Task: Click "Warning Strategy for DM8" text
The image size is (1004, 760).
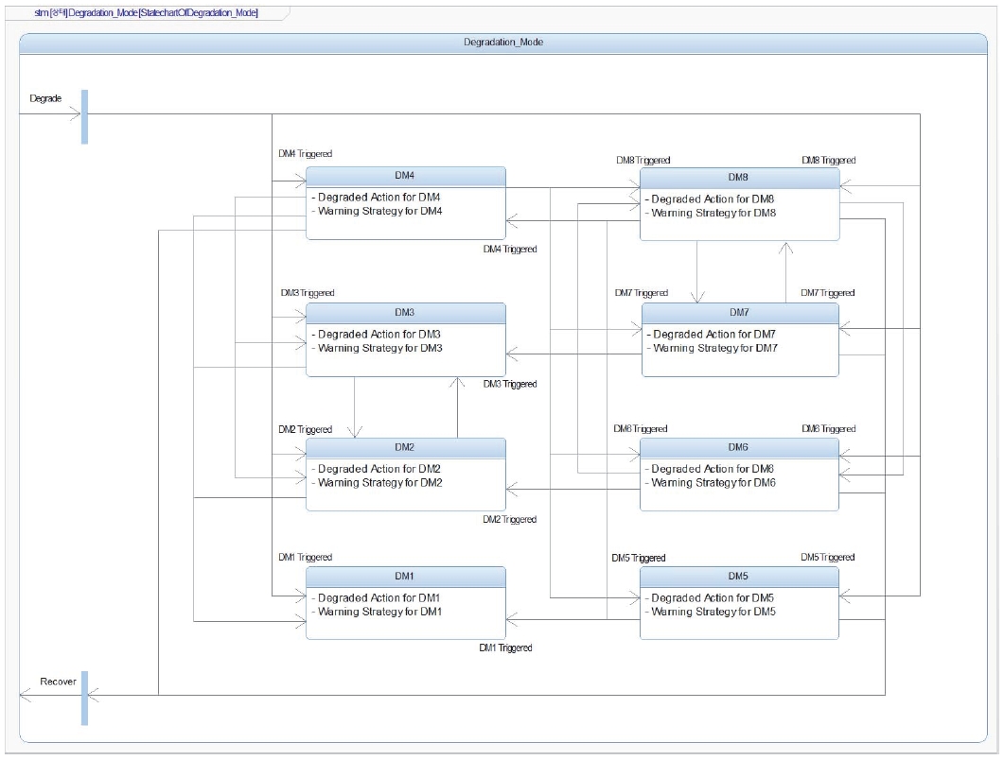Action: coord(712,213)
